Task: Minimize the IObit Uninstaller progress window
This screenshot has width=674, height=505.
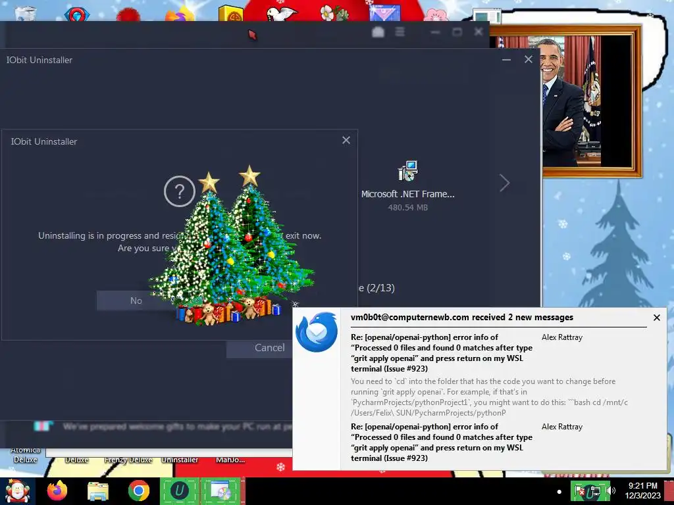Action: coord(506,60)
